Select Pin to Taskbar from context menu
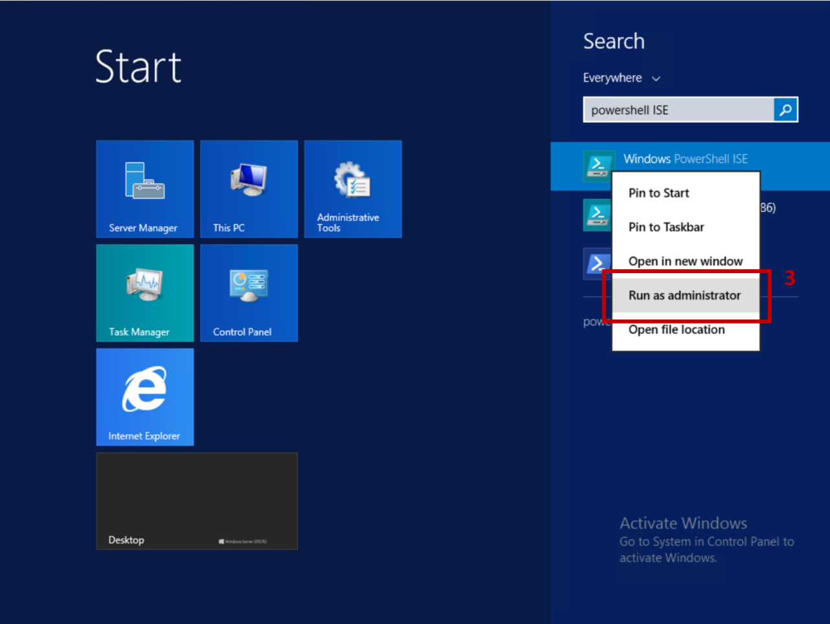The width and height of the screenshot is (830, 624). 686,227
